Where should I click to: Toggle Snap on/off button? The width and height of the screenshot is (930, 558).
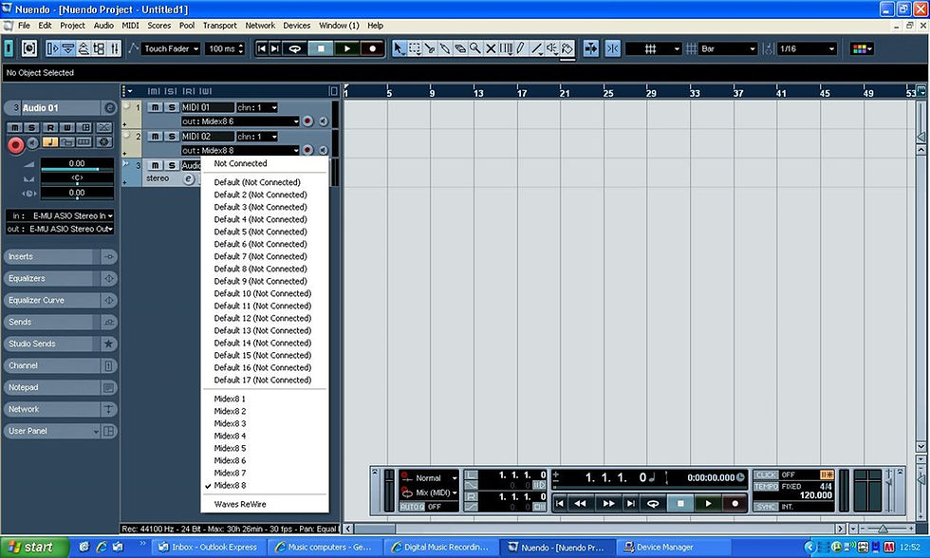pyautogui.click(x=613, y=48)
